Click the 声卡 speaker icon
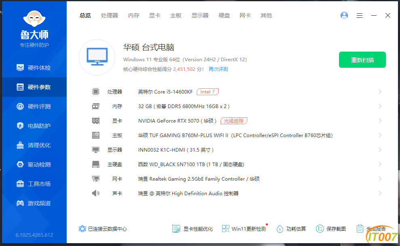 (96, 193)
